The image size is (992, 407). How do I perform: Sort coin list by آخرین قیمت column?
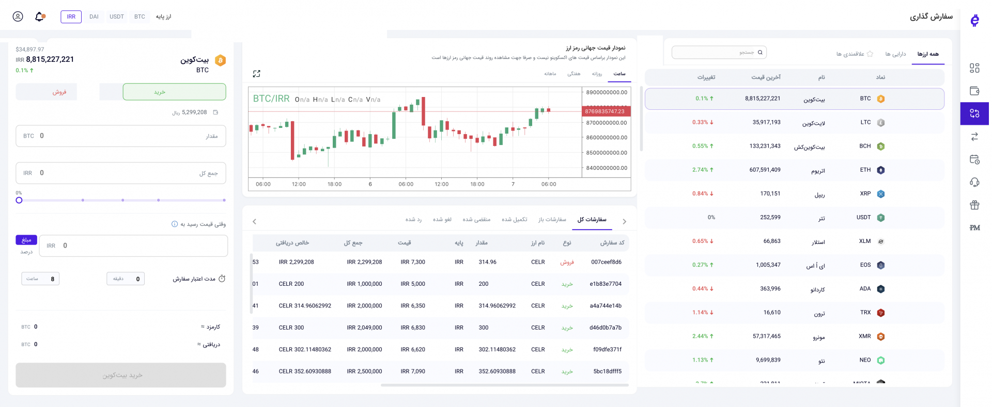tap(766, 77)
